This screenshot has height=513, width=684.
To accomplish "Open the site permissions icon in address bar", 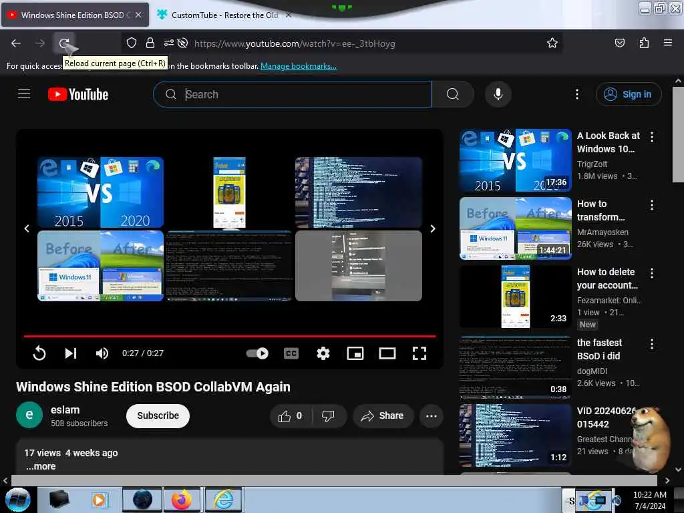I will point(168,43).
